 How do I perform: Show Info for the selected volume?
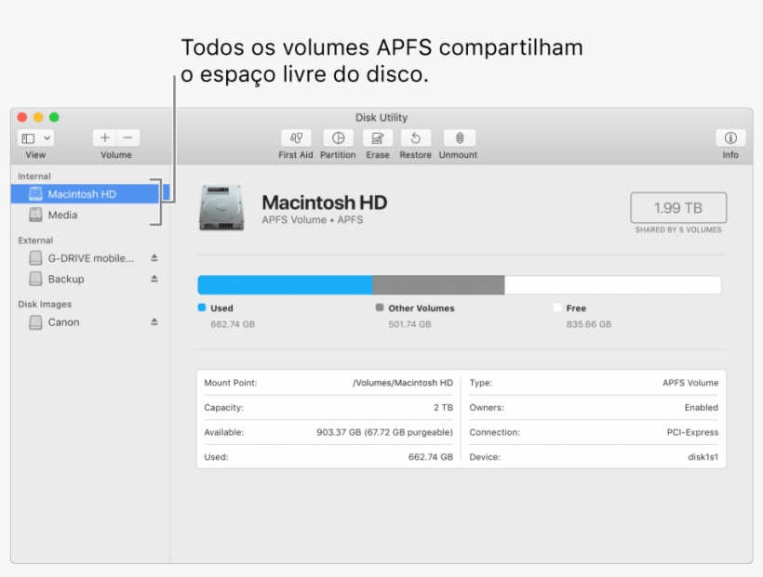(x=730, y=138)
